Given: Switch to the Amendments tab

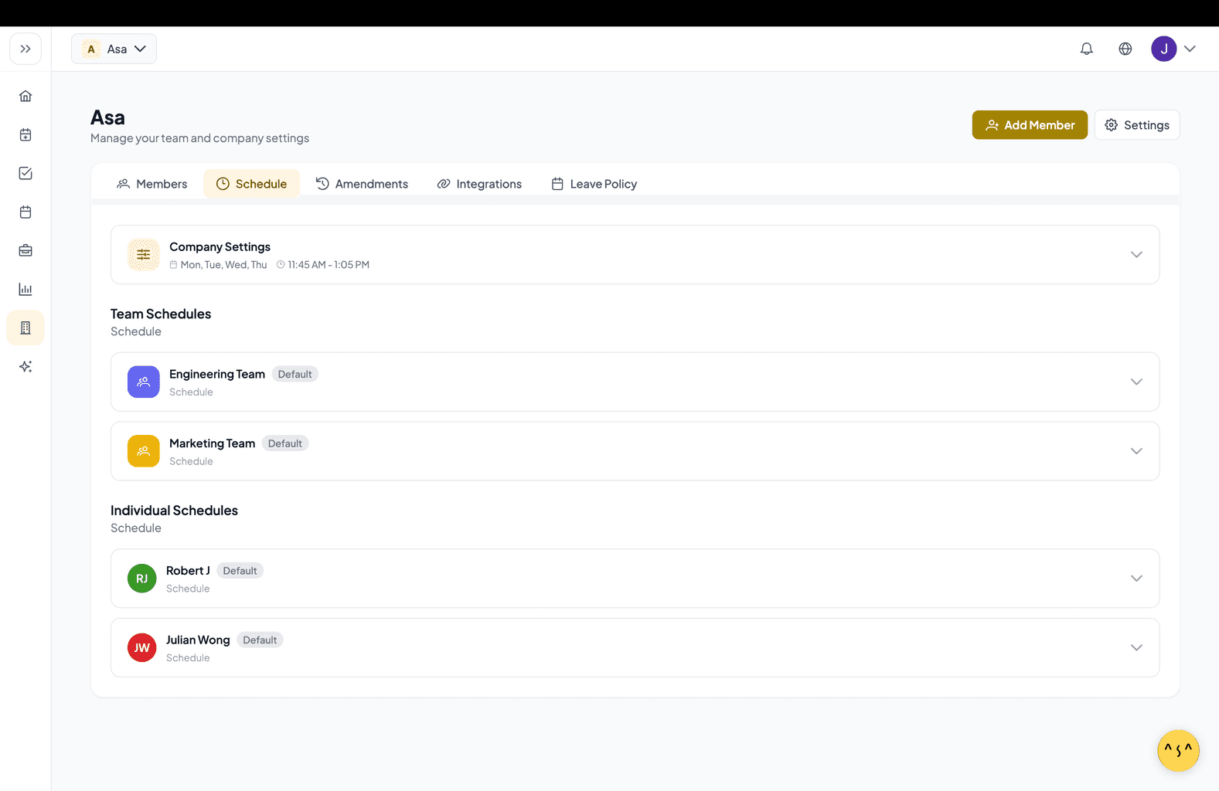Looking at the screenshot, I should [362, 184].
